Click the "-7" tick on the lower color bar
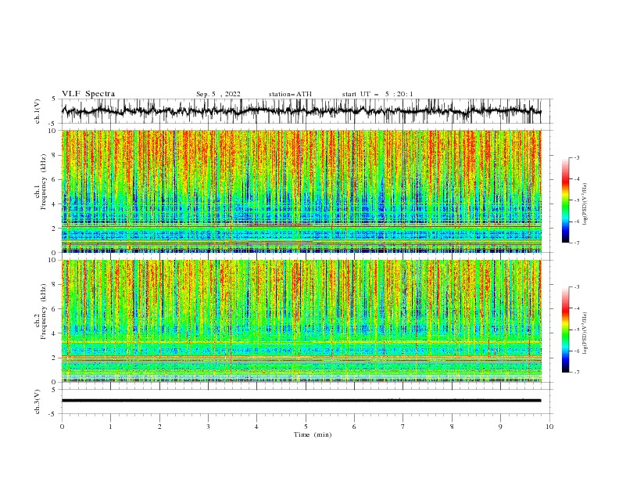Screen dimensions: 619x479 [x=576, y=373]
